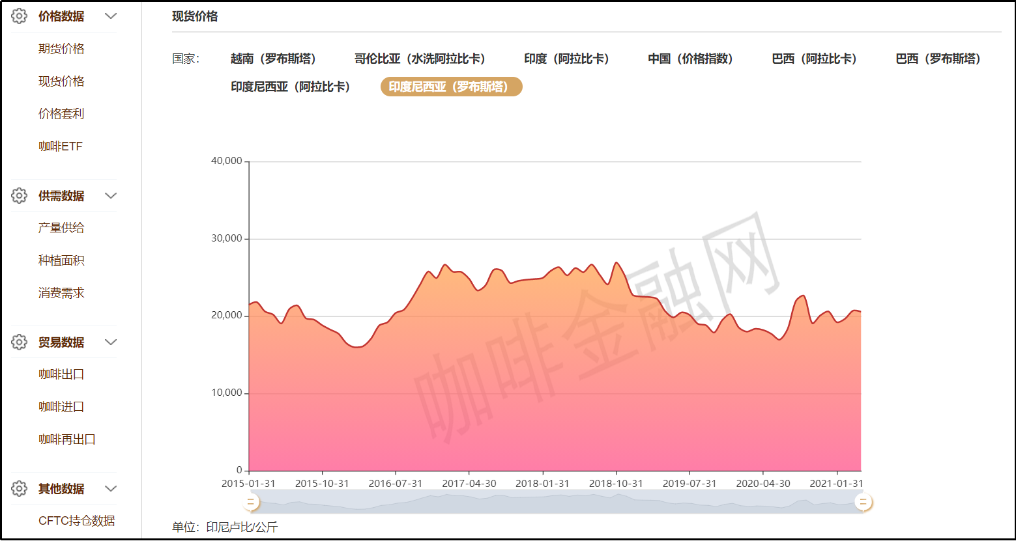Open 消费需求 data page
The height and width of the screenshot is (541, 1016).
point(61,293)
